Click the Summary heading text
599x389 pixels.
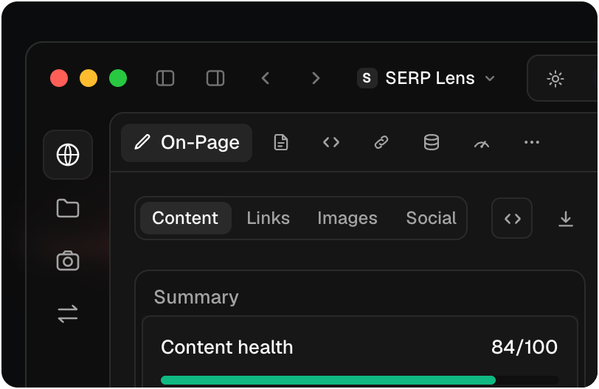(x=196, y=297)
